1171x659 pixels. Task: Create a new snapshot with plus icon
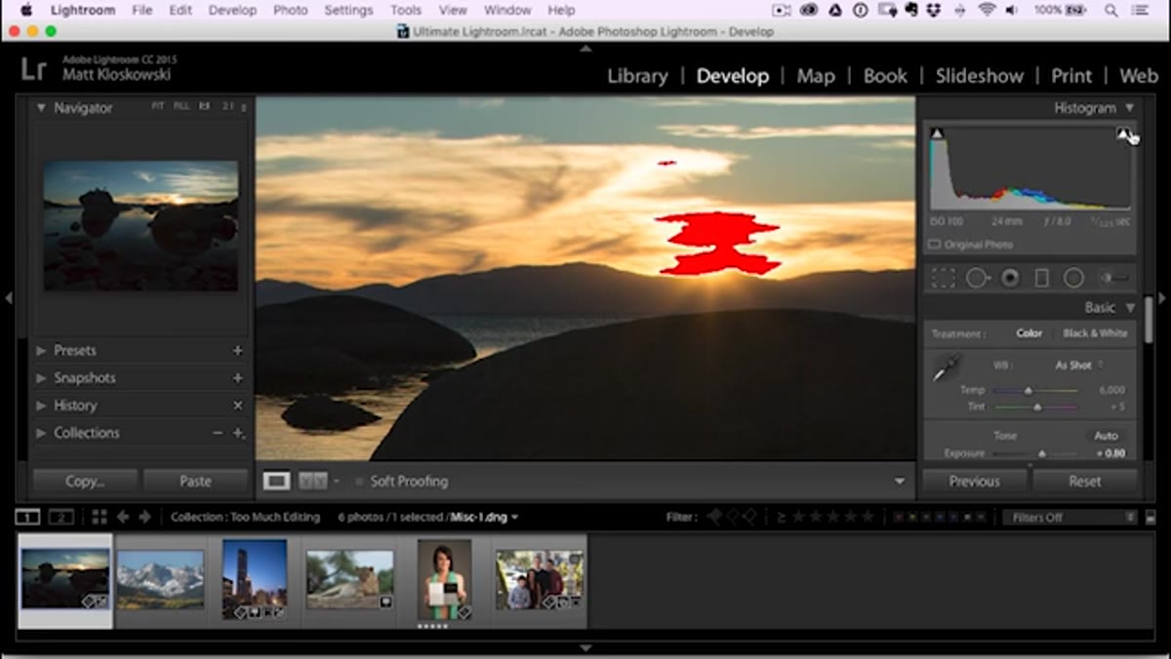(238, 377)
